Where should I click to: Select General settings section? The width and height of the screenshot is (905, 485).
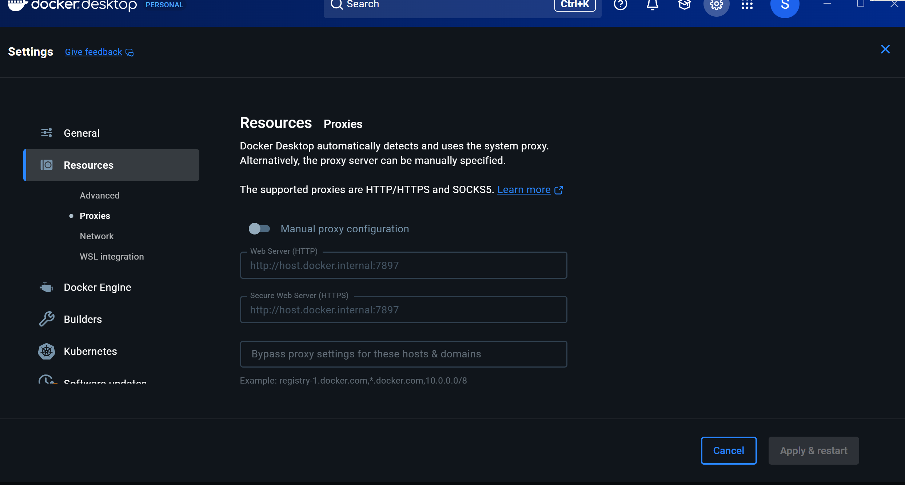pyautogui.click(x=81, y=133)
